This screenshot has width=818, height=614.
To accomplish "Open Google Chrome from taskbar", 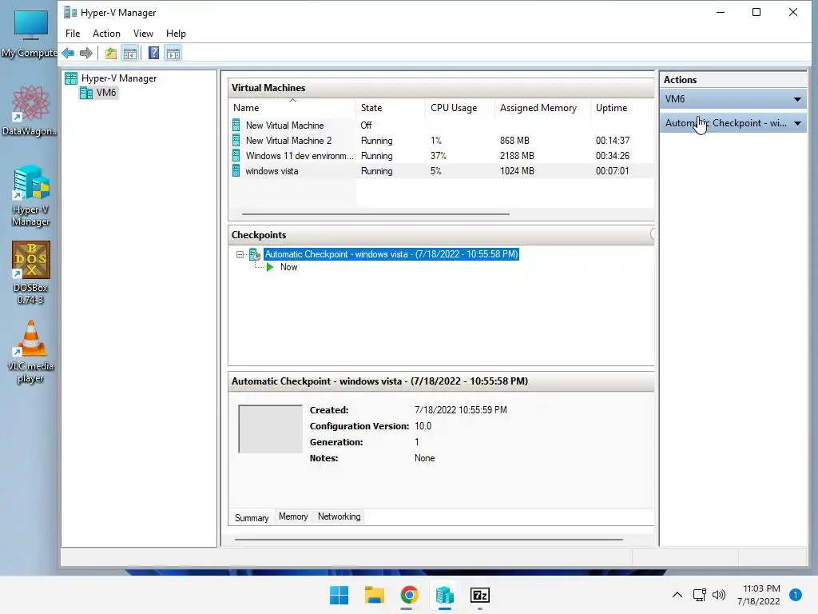I will [410, 595].
